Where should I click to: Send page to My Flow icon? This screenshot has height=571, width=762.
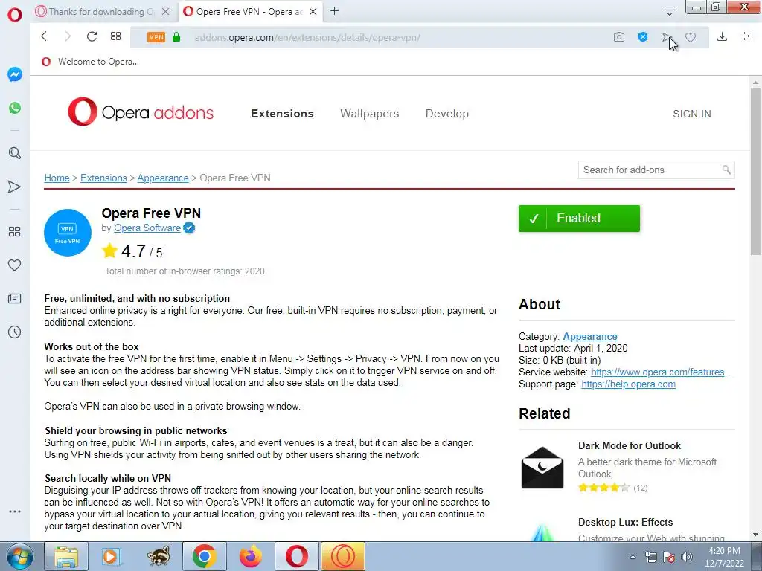pos(667,37)
